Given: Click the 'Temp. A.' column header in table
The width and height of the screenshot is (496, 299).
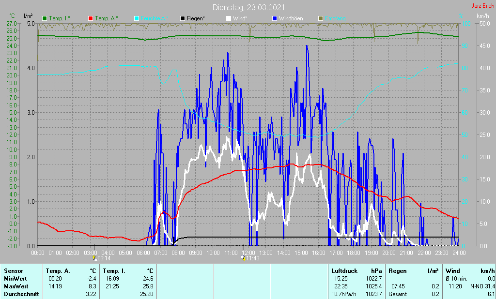Looking at the screenshot, I should click(58, 271).
